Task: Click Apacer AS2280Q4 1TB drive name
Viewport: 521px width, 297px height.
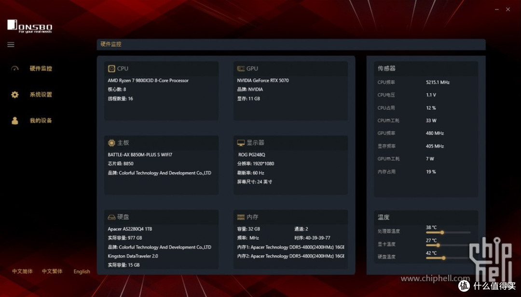Action: point(130,229)
